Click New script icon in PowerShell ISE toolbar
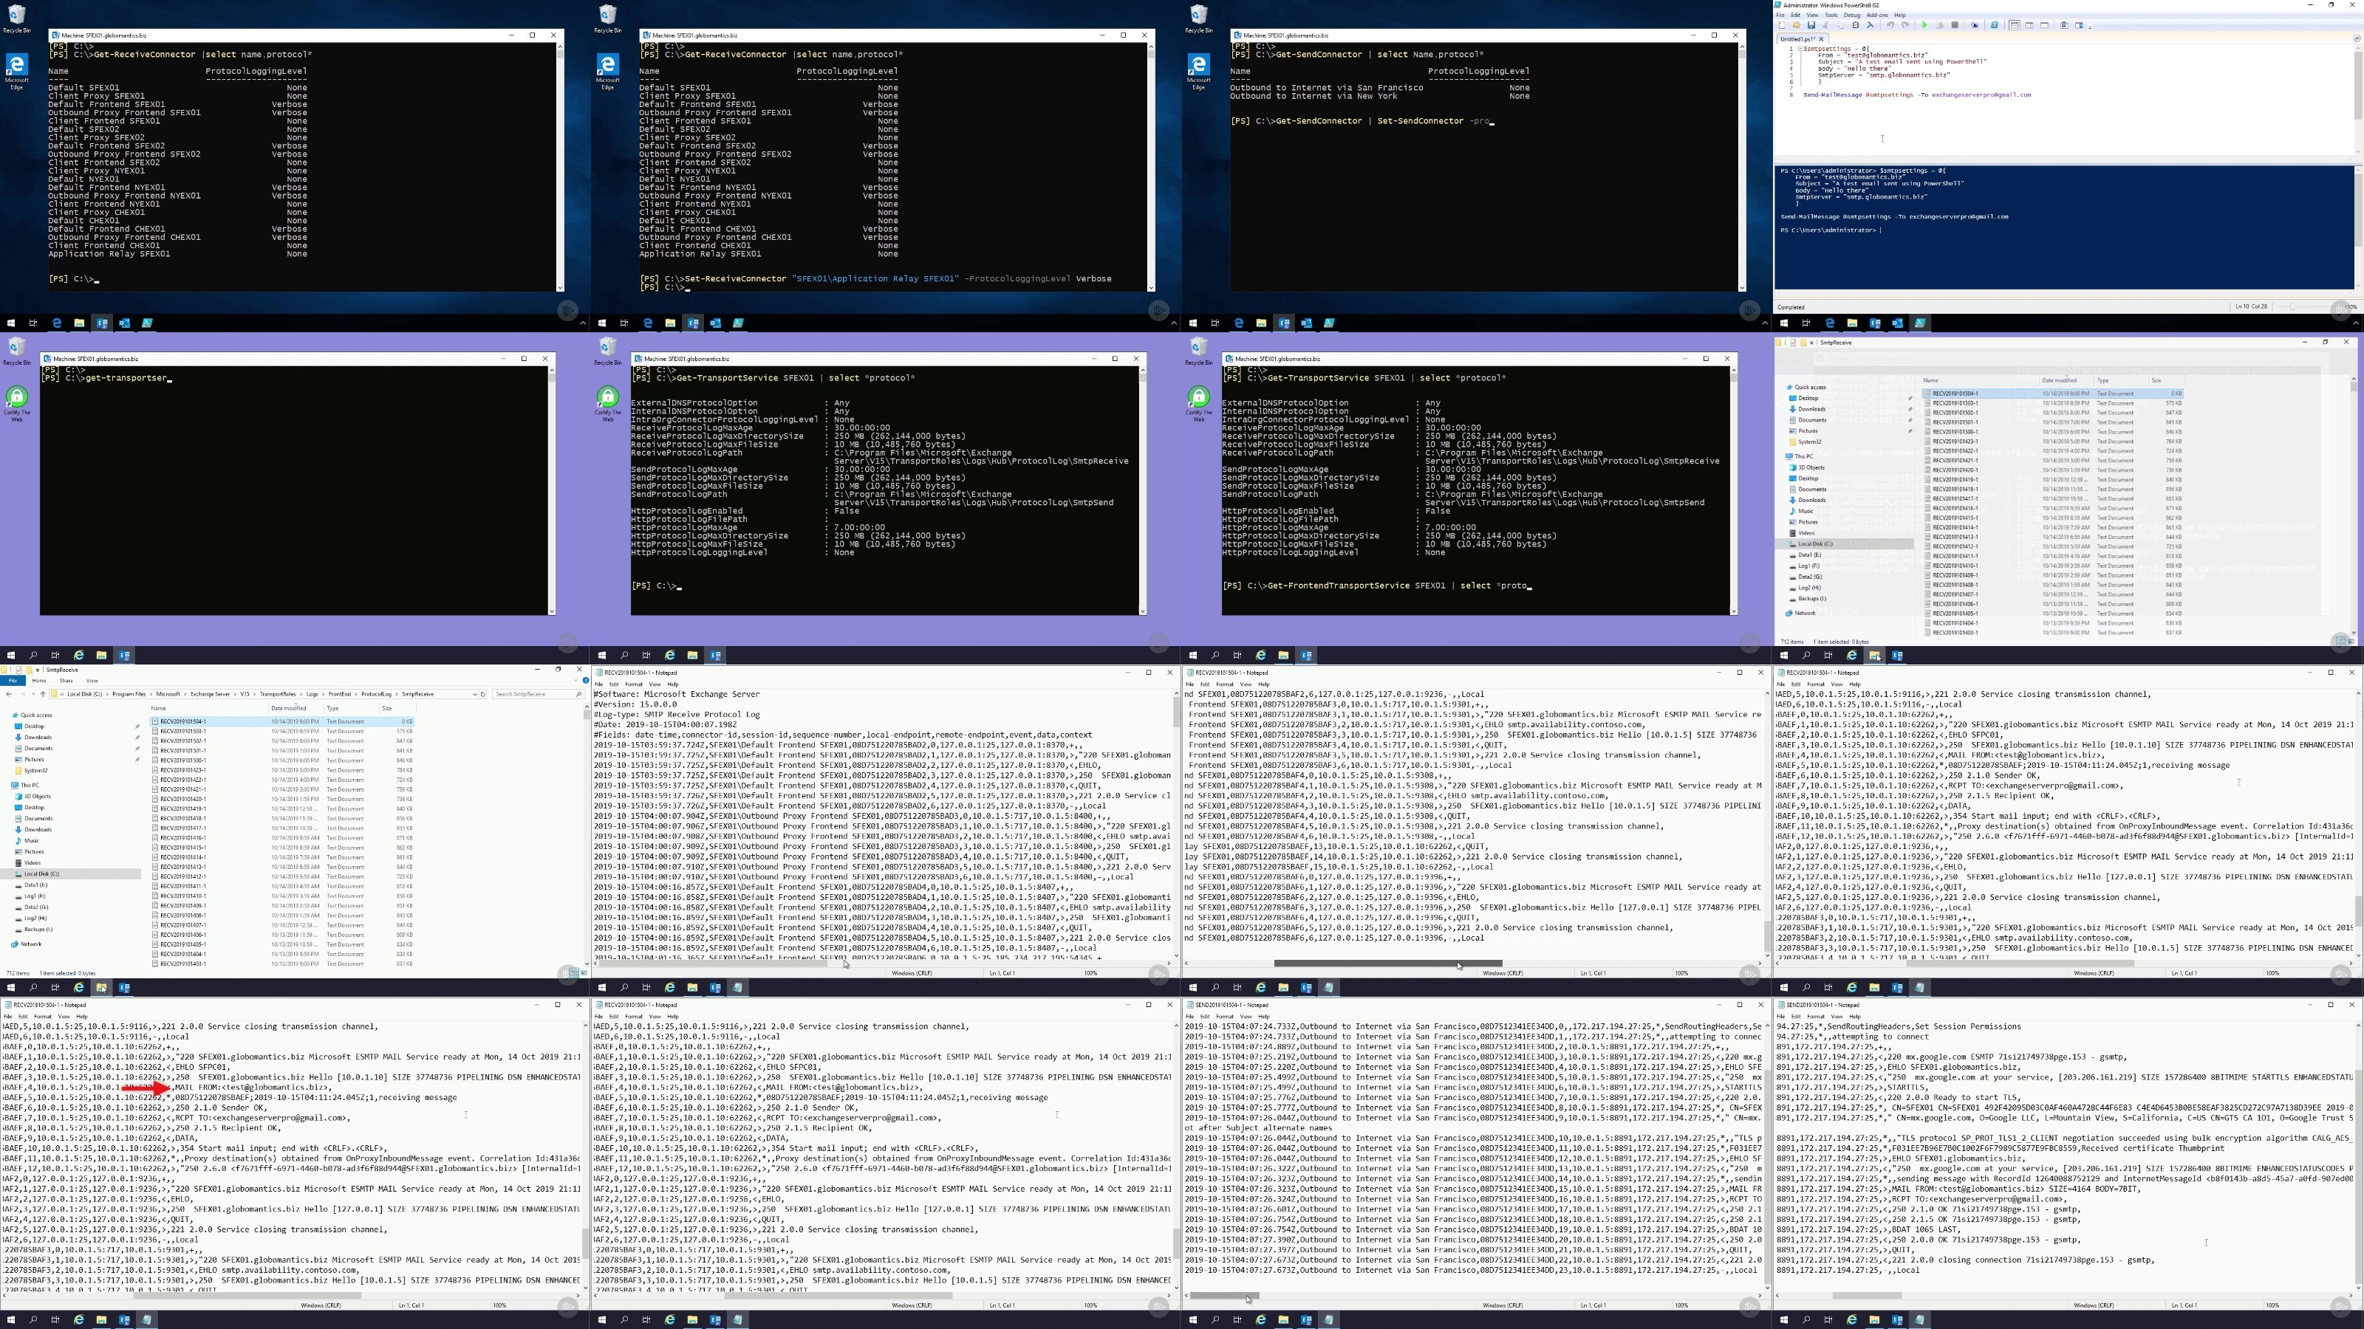This screenshot has width=2364, height=1329. coord(1781,25)
